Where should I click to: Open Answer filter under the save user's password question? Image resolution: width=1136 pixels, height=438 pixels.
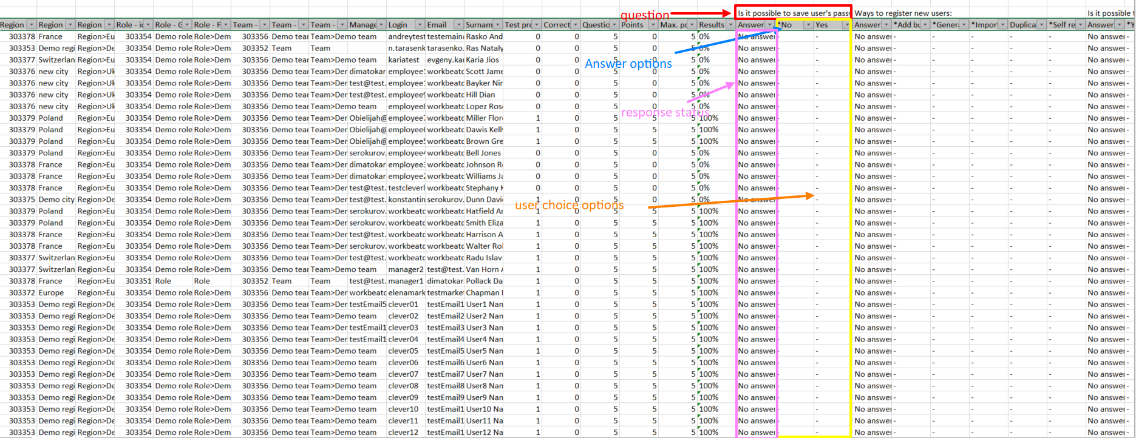coord(770,25)
